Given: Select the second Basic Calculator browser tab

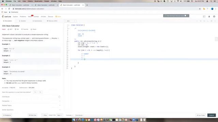Looking at the screenshot, I should point(46,5).
